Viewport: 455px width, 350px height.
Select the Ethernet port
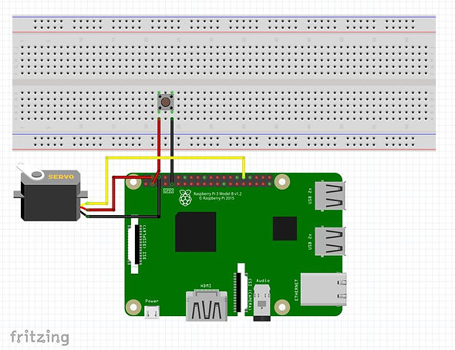click(323, 289)
